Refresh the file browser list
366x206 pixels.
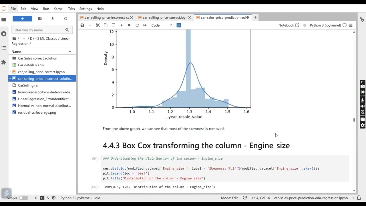(x=66, y=19)
